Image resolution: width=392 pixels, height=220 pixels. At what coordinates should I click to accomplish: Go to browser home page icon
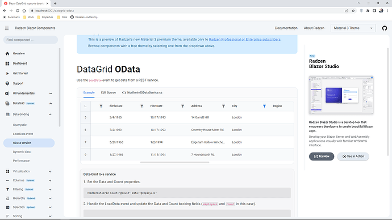pos(24,10)
